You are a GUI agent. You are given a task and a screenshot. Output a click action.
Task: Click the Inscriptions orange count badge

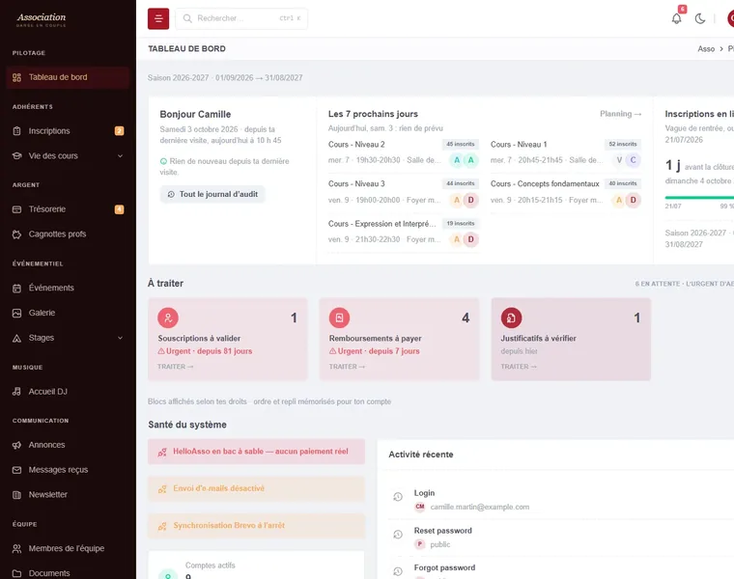tap(120, 131)
